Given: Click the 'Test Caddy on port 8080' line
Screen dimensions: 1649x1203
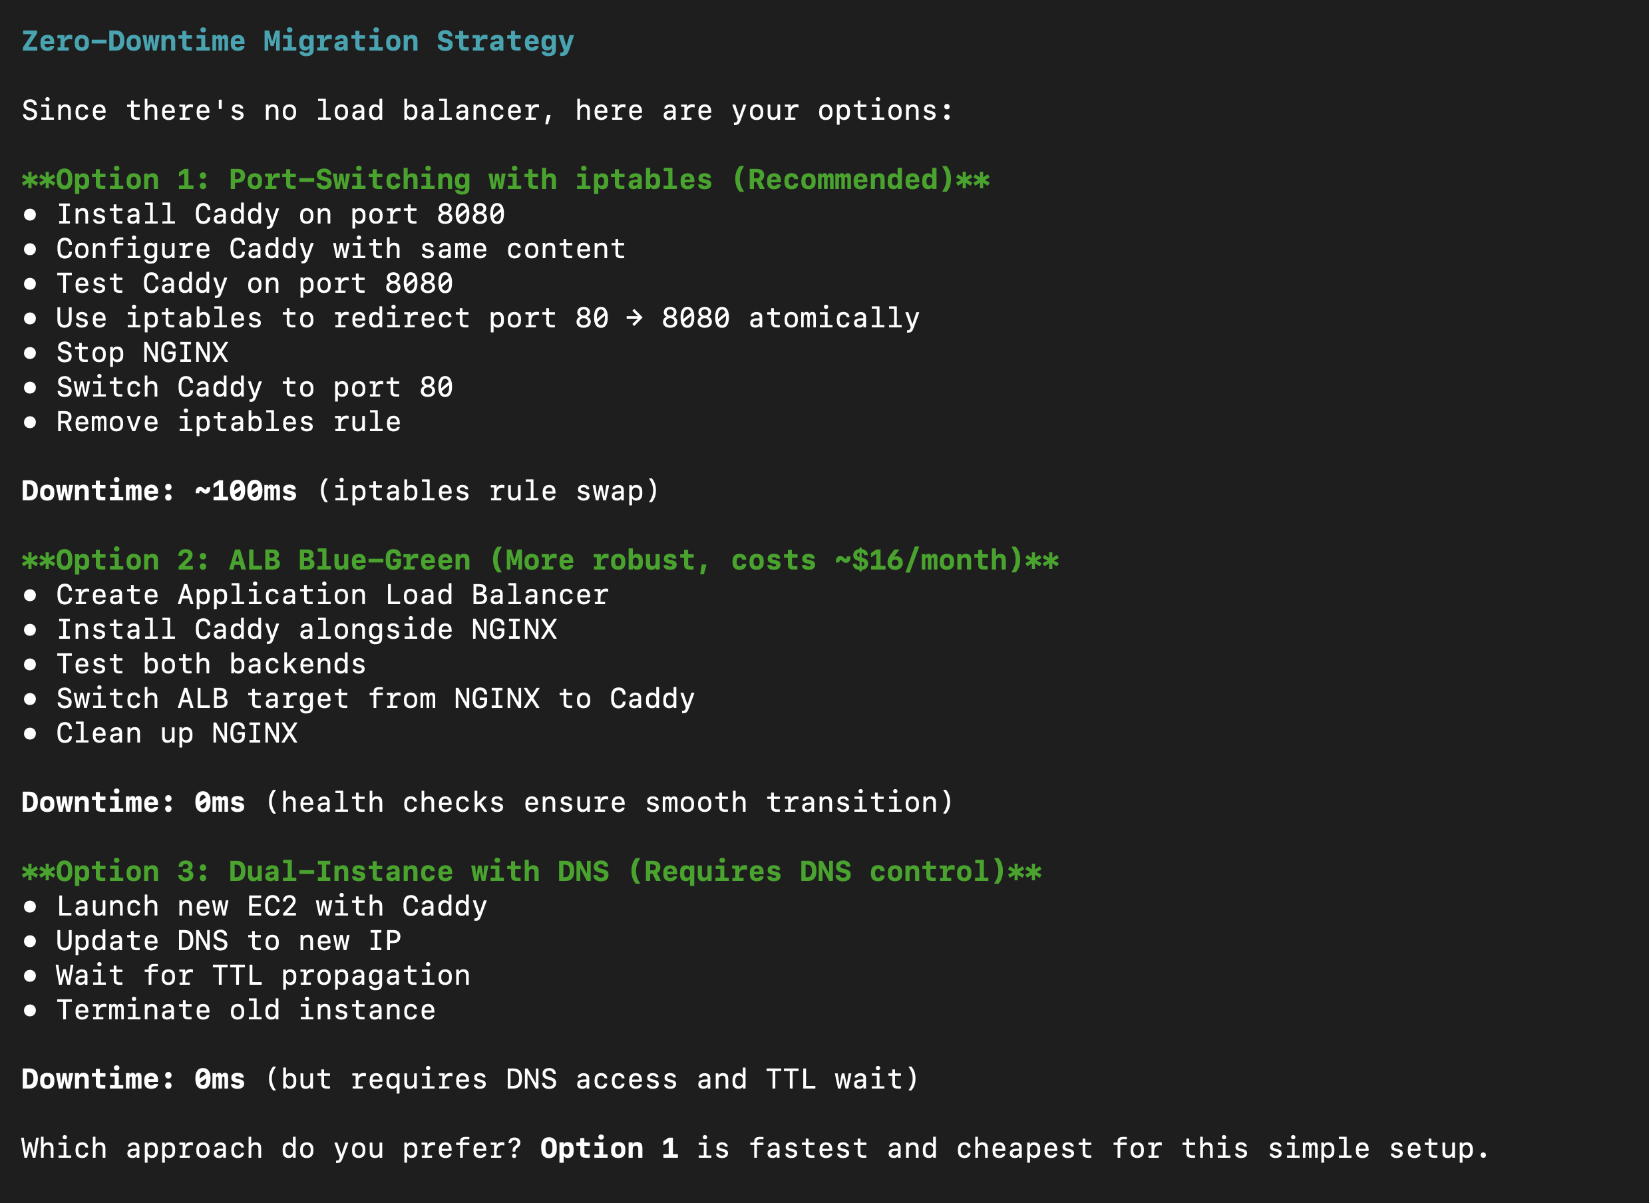Looking at the screenshot, I should (x=254, y=284).
